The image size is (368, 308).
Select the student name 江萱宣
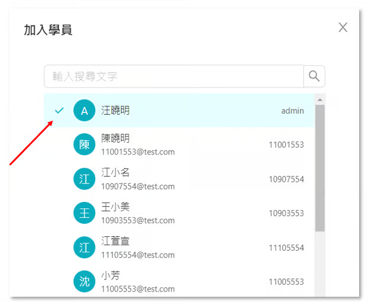pos(115,242)
